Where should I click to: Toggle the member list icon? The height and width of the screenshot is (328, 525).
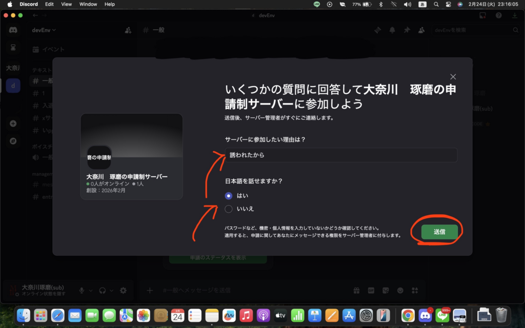[x=421, y=30]
